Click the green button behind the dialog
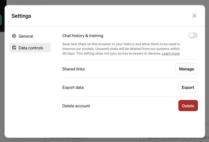209x142 pixels. pos(1,20)
